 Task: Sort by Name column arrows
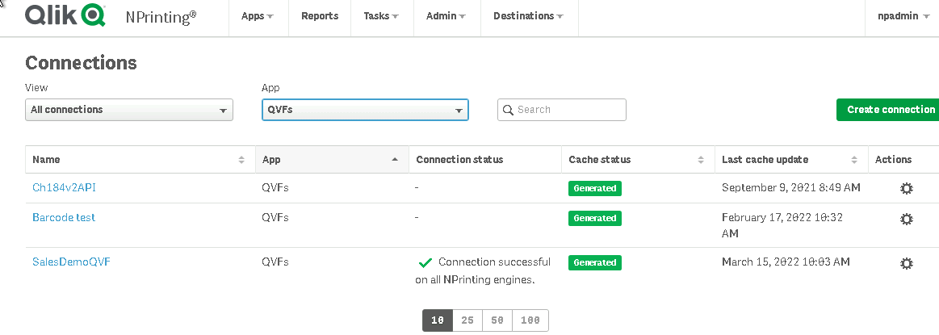click(241, 160)
